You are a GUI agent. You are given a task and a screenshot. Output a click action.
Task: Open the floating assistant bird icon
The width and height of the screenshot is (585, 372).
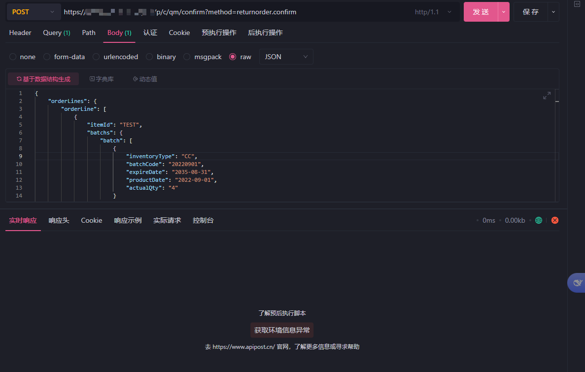(577, 282)
